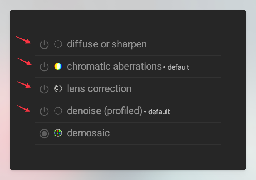Click the demosaic always-on indicator icon
Viewport: 256px width, 180px height.
[45, 133]
